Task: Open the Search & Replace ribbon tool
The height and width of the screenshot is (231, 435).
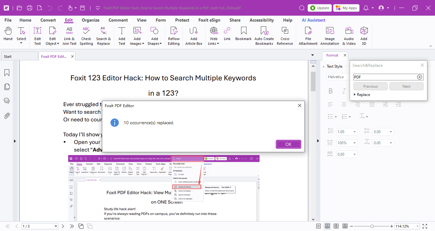Action: (x=103, y=36)
